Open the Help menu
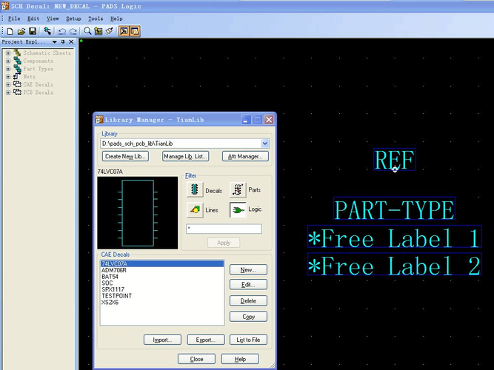Viewport: 494px width, 370px height. click(116, 18)
